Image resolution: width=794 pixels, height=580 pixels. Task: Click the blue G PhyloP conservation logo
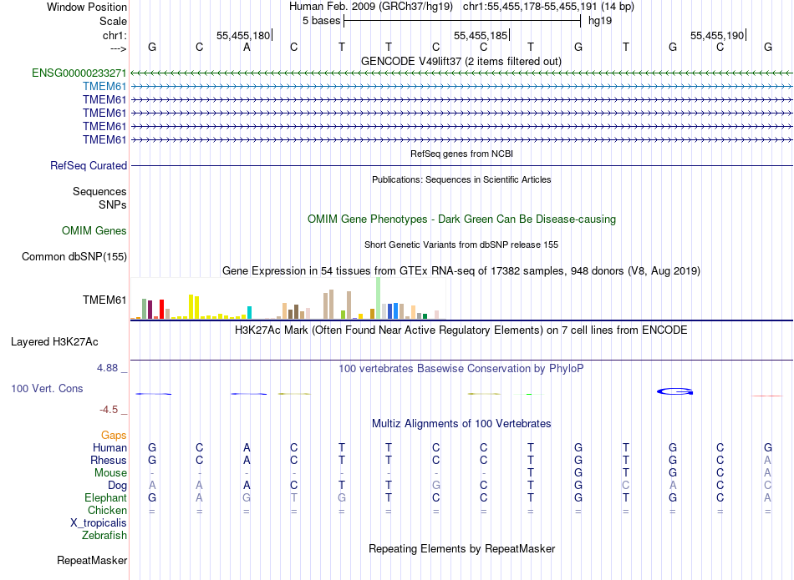(675, 391)
